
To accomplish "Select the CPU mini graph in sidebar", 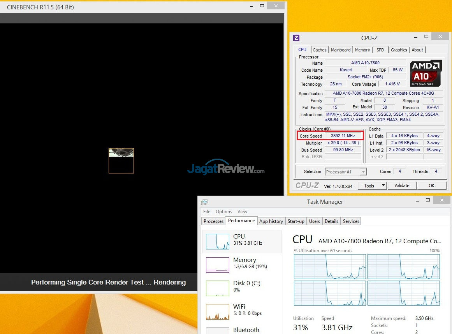I will [217, 242].
